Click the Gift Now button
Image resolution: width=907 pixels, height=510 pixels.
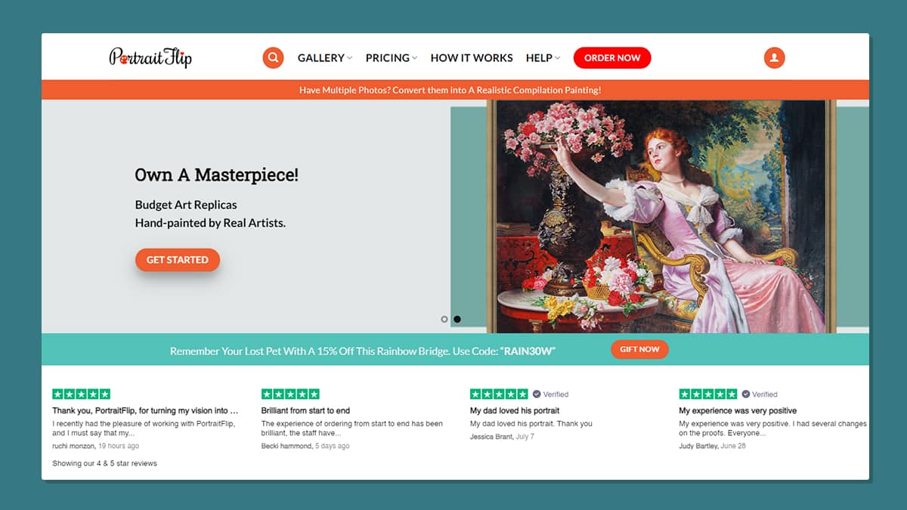[639, 349]
